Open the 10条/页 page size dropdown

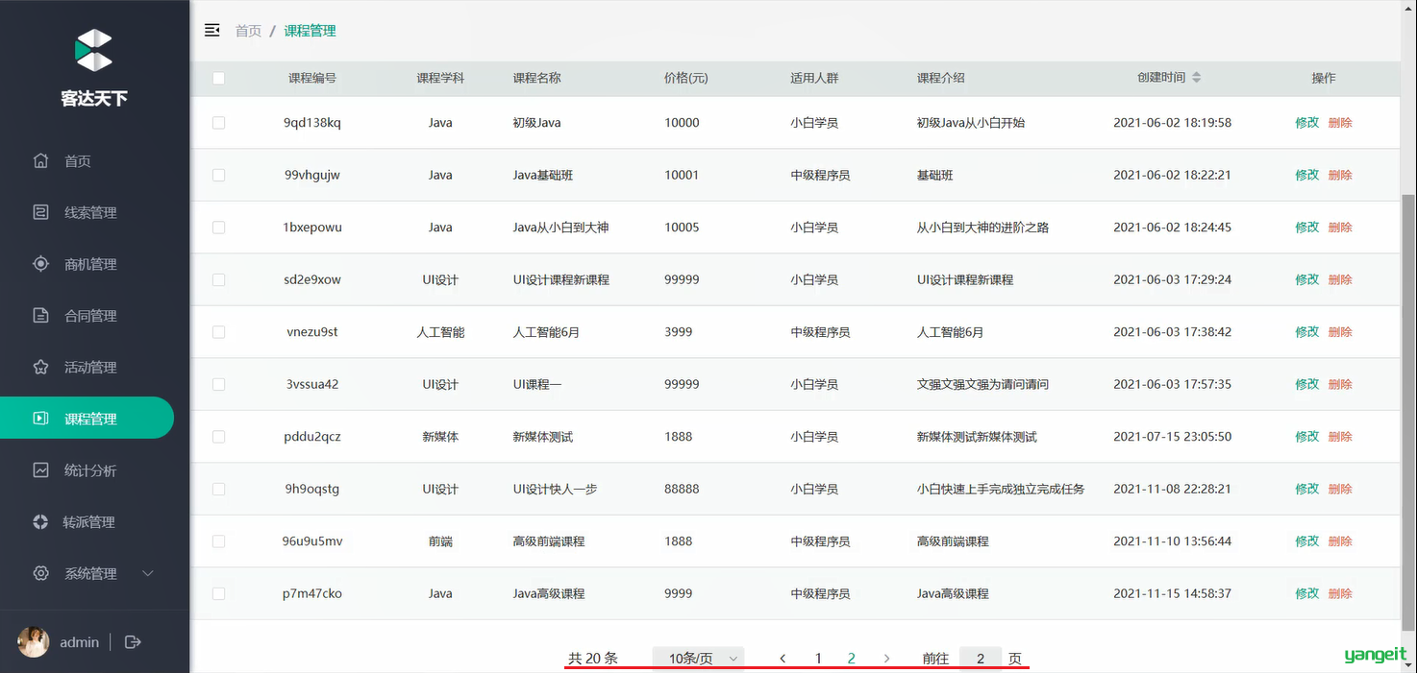pos(699,659)
